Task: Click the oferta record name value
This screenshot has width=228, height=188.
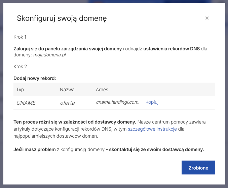Action: coord(68,103)
